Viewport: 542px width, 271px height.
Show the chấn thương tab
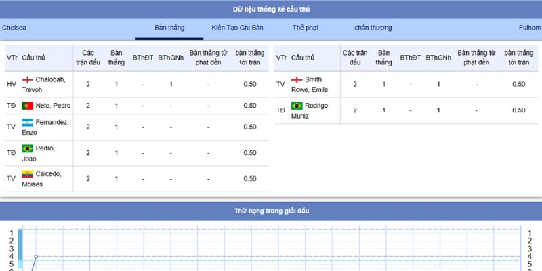(x=373, y=28)
